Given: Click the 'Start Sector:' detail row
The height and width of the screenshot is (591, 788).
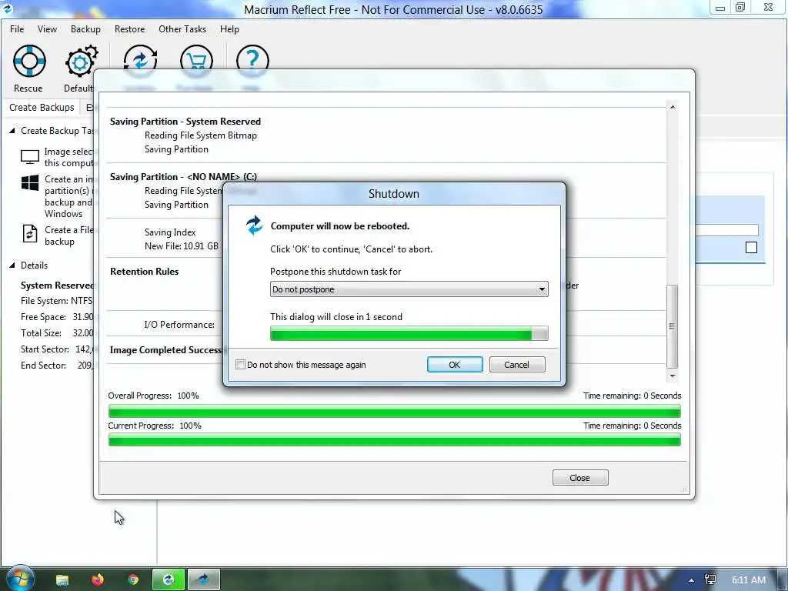Looking at the screenshot, I should coord(57,349).
